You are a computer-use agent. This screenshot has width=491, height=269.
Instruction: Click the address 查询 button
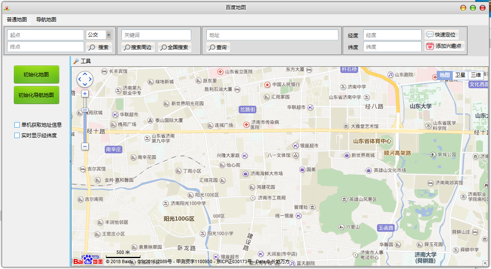click(x=218, y=47)
